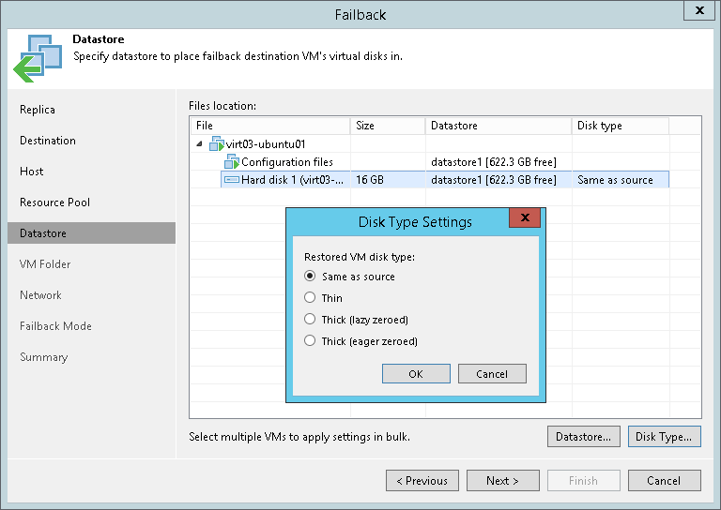This screenshot has height=510, width=721.
Task: Click the Disk type column header
Action: [x=621, y=126]
